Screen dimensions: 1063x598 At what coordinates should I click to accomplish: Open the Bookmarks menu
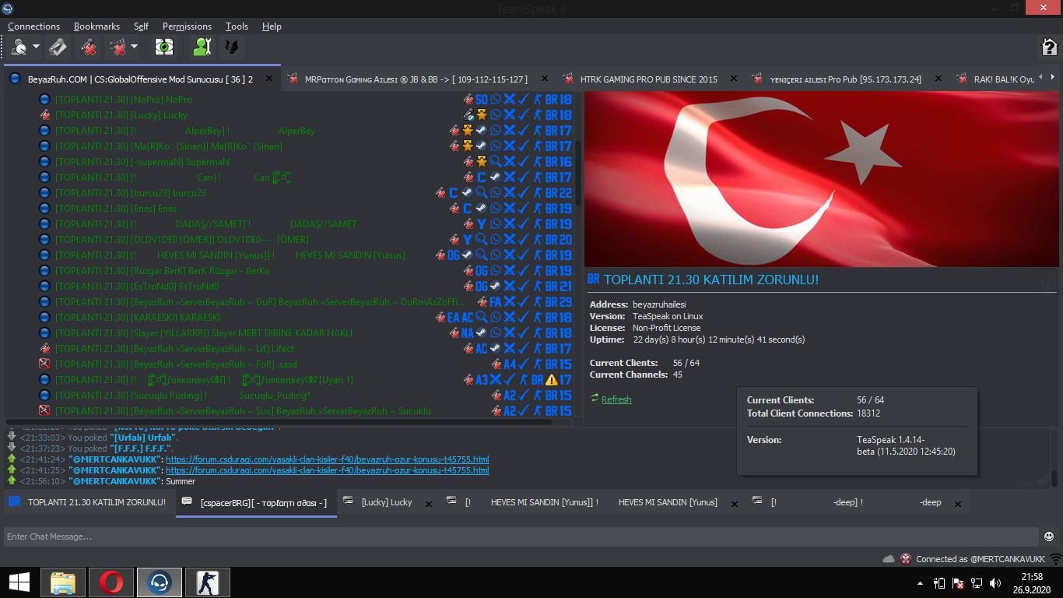tap(97, 26)
